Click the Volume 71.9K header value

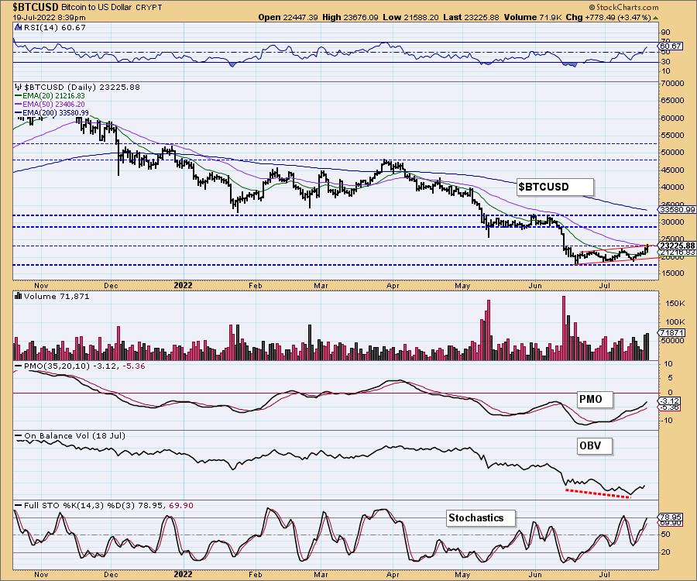533,17
